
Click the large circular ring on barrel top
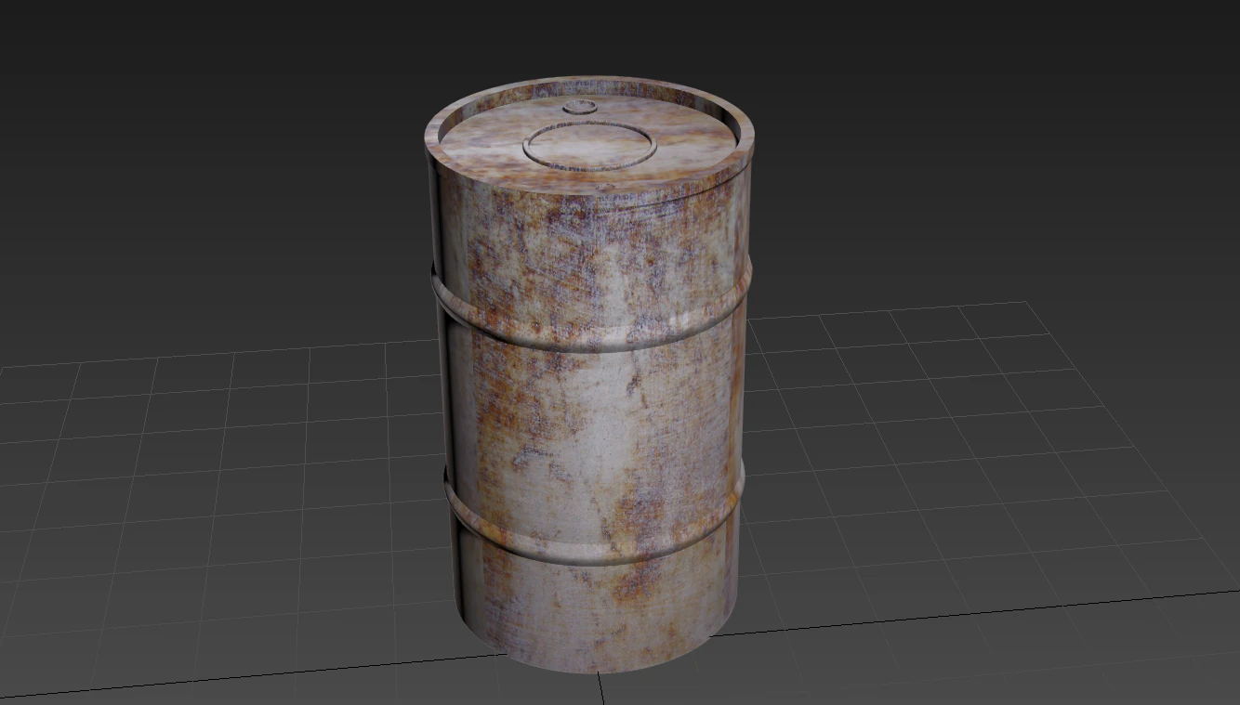click(x=590, y=147)
